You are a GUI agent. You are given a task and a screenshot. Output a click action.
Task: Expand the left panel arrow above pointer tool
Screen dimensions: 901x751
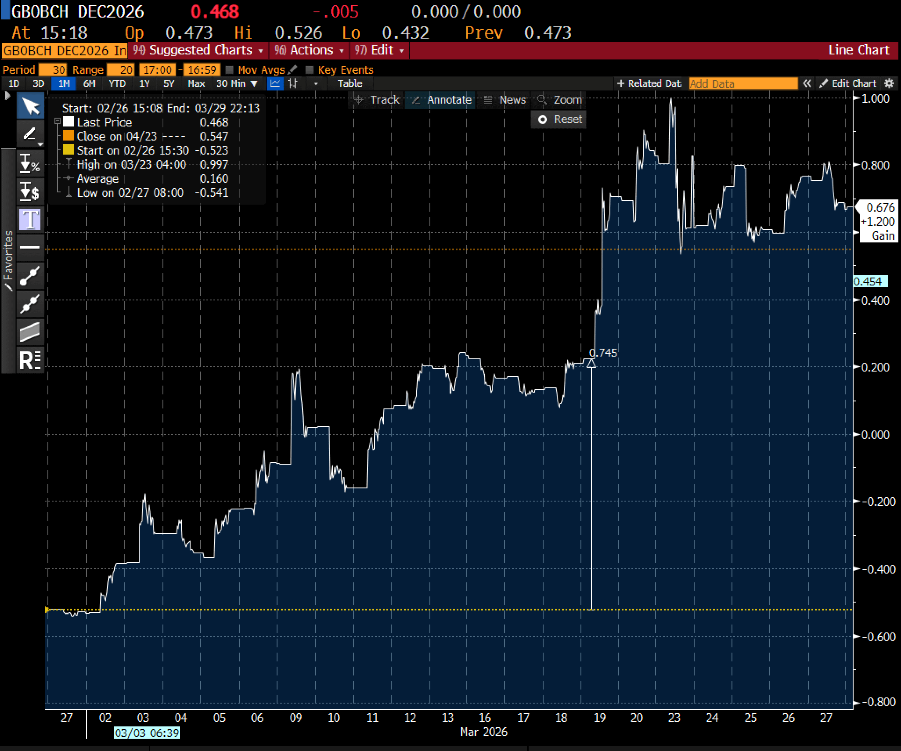tap(7, 96)
